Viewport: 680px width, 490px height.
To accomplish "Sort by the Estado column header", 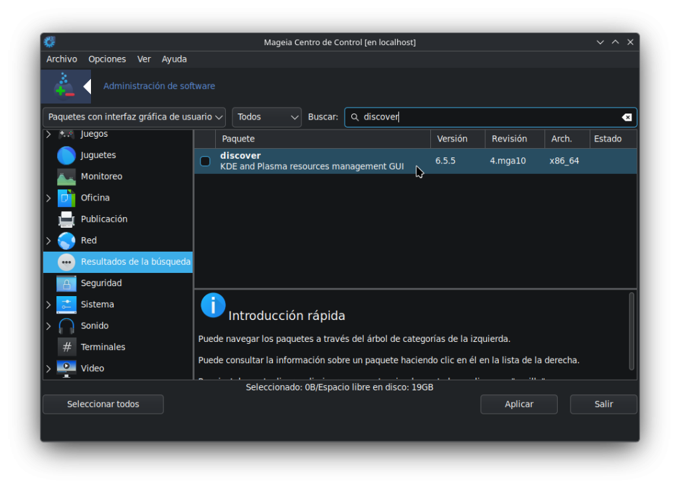I will [x=613, y=139].
